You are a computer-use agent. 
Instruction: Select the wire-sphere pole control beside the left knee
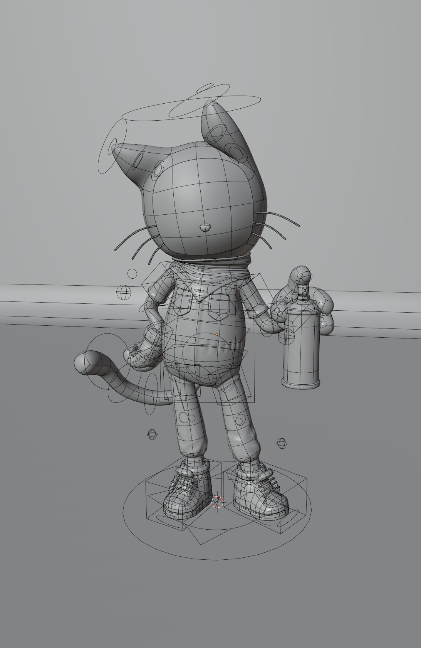tap(152, 435)
